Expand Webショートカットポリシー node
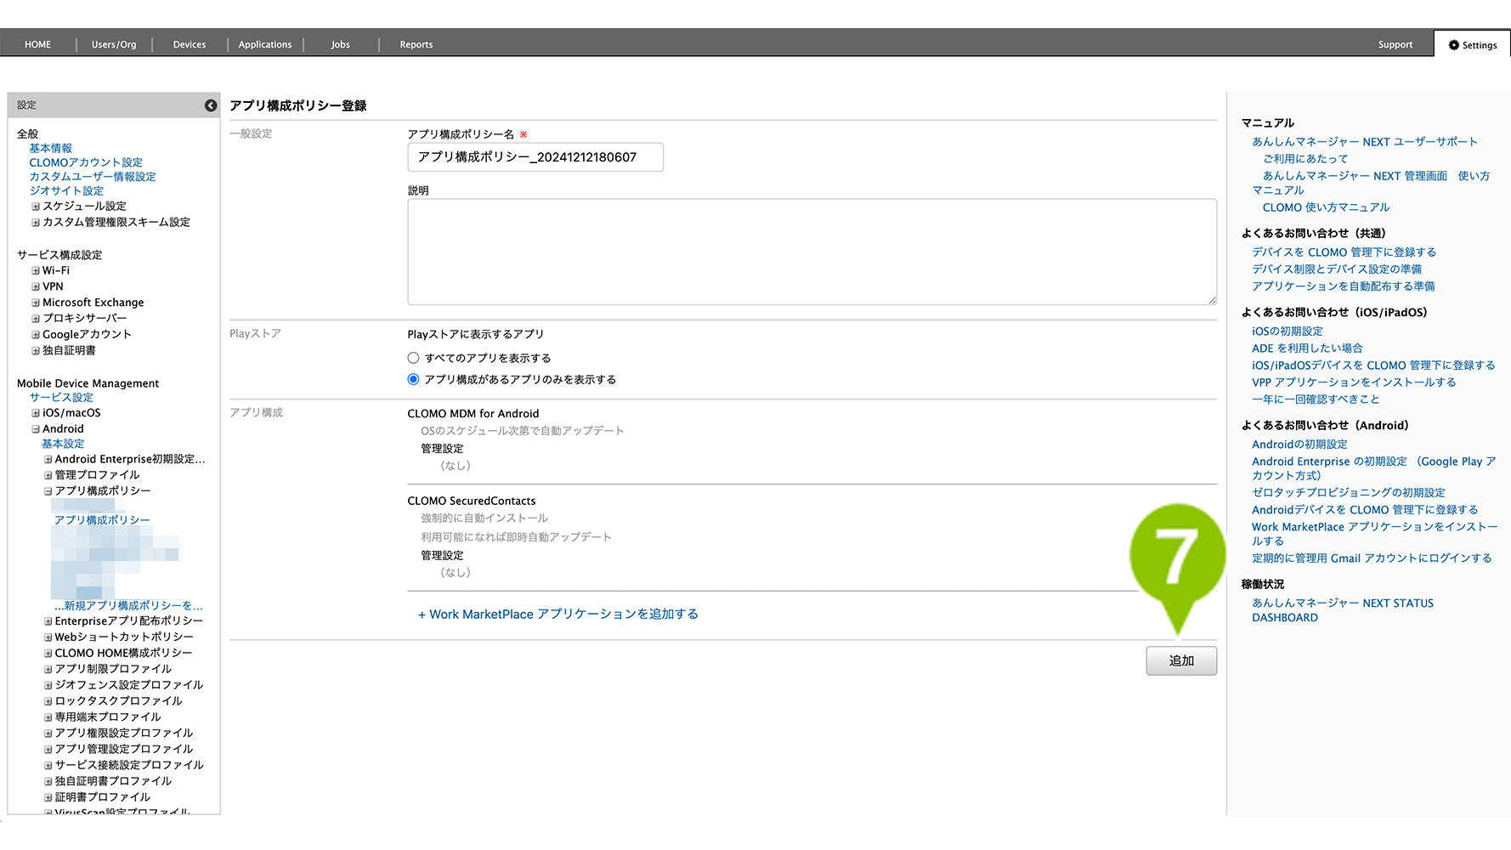The image size is (1511, 850). pos(48,637)
